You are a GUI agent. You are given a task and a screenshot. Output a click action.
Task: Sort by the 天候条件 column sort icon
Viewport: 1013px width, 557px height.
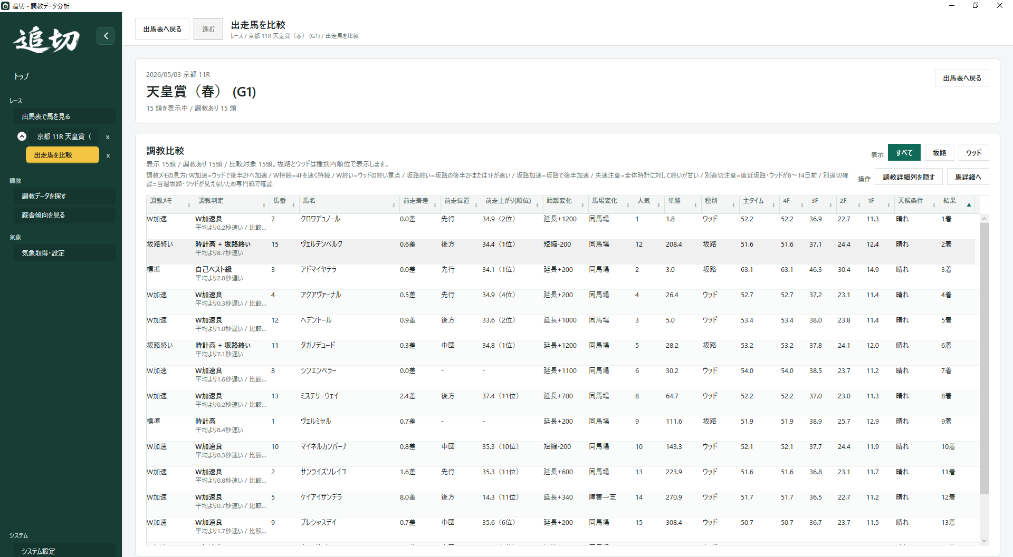pyautogui.click(x=934, y=205)
